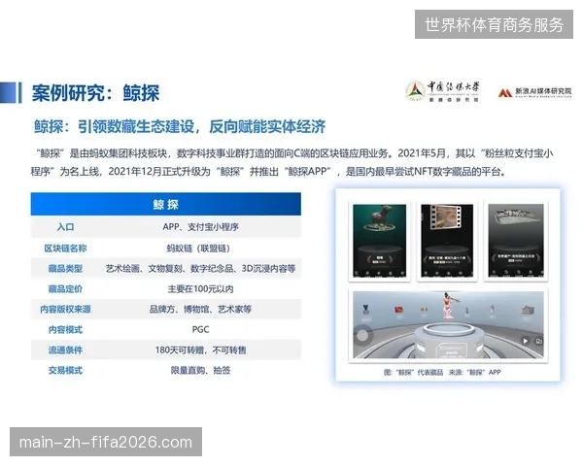Select the 内容模式 row label
The width and height of the screenshot is (583, 466).
[x=65, y=330]
